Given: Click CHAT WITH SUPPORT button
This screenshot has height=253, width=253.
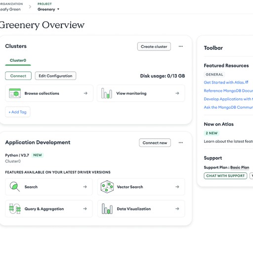Looking at the screenshot, I should pyautogui.click(x=225, y=176).
